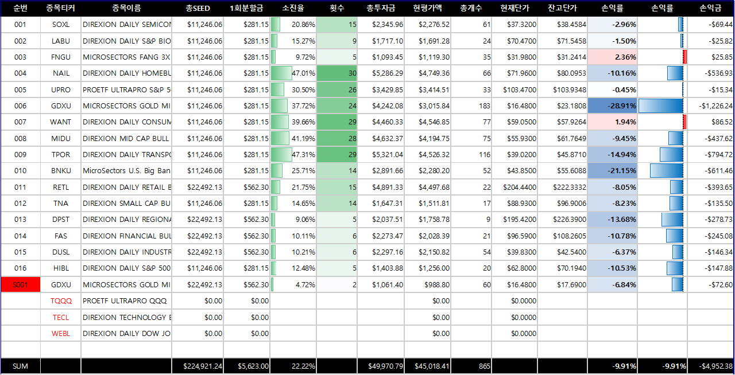Click the 종목이름 column header
The width and height of the screenshot is (735, 375).
[126, 8]
